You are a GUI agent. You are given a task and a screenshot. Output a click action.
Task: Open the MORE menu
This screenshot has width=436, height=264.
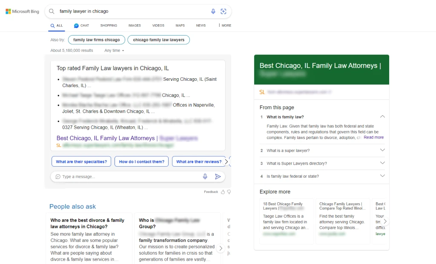(225, 26)
